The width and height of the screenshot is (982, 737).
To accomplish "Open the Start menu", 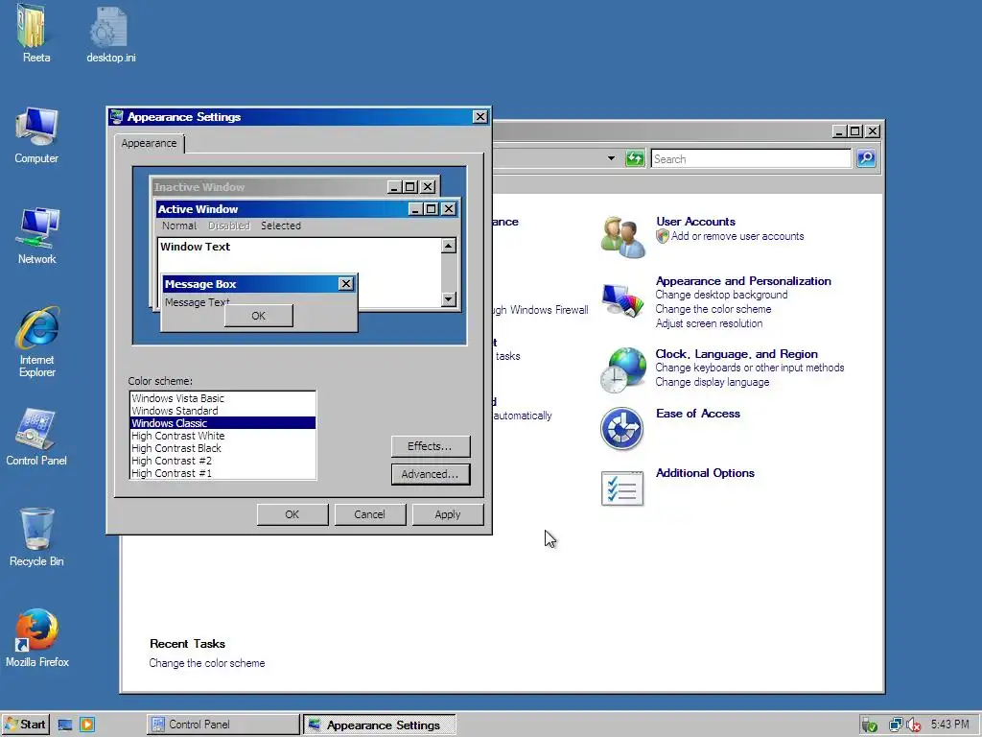I will (x=25, y=725).
